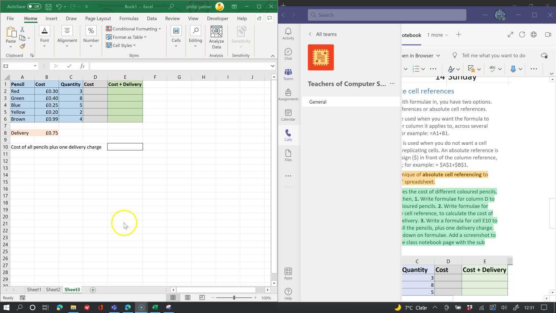Open Chat in Teams sidebar

pos(288,54)
